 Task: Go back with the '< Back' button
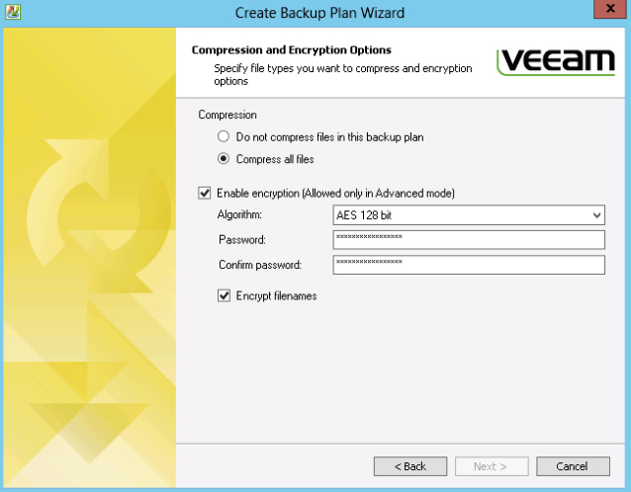[x=410, y=466]
